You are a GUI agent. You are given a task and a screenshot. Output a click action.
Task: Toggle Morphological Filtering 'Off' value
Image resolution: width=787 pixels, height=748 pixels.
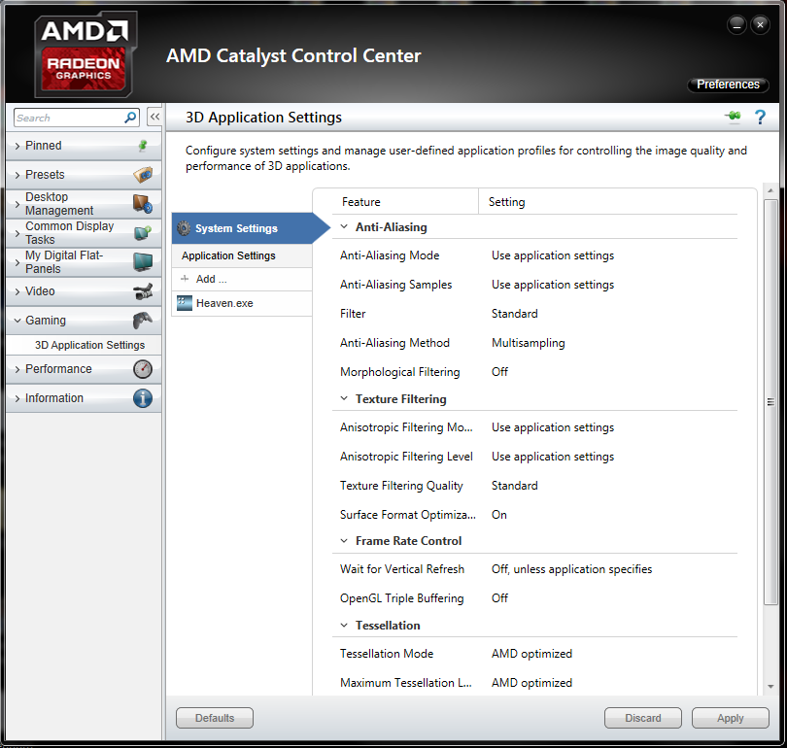499,372
